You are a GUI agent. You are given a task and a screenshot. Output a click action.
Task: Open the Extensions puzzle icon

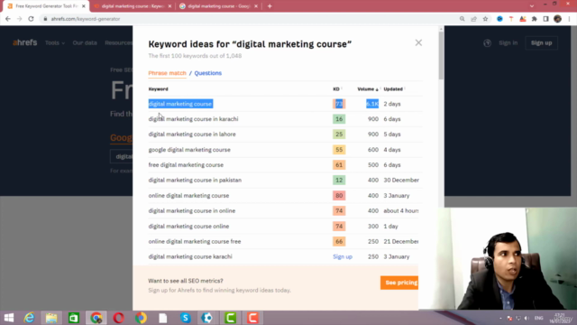[535, 19]
